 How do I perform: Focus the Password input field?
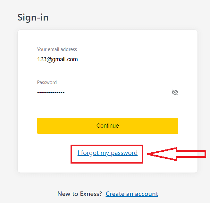103,92
